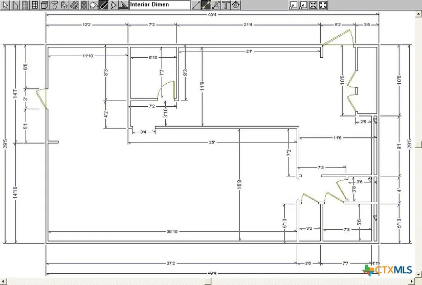The image size is (422, 285).
Task: Click the 49'4 top overall dimension
Action: click(x=212, y=15)
